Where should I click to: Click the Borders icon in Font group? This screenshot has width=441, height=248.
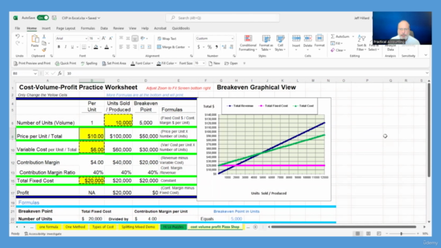(x=84, y=47)
